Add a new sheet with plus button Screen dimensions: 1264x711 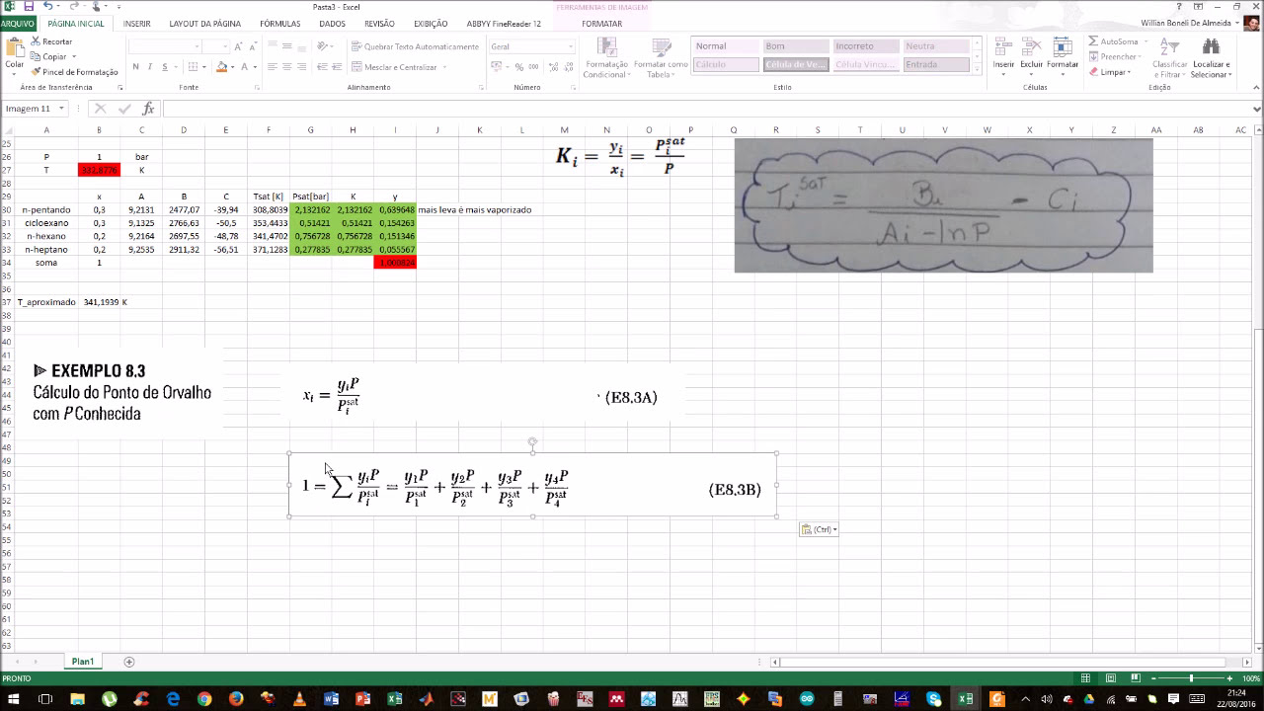(x=128, y=662)
